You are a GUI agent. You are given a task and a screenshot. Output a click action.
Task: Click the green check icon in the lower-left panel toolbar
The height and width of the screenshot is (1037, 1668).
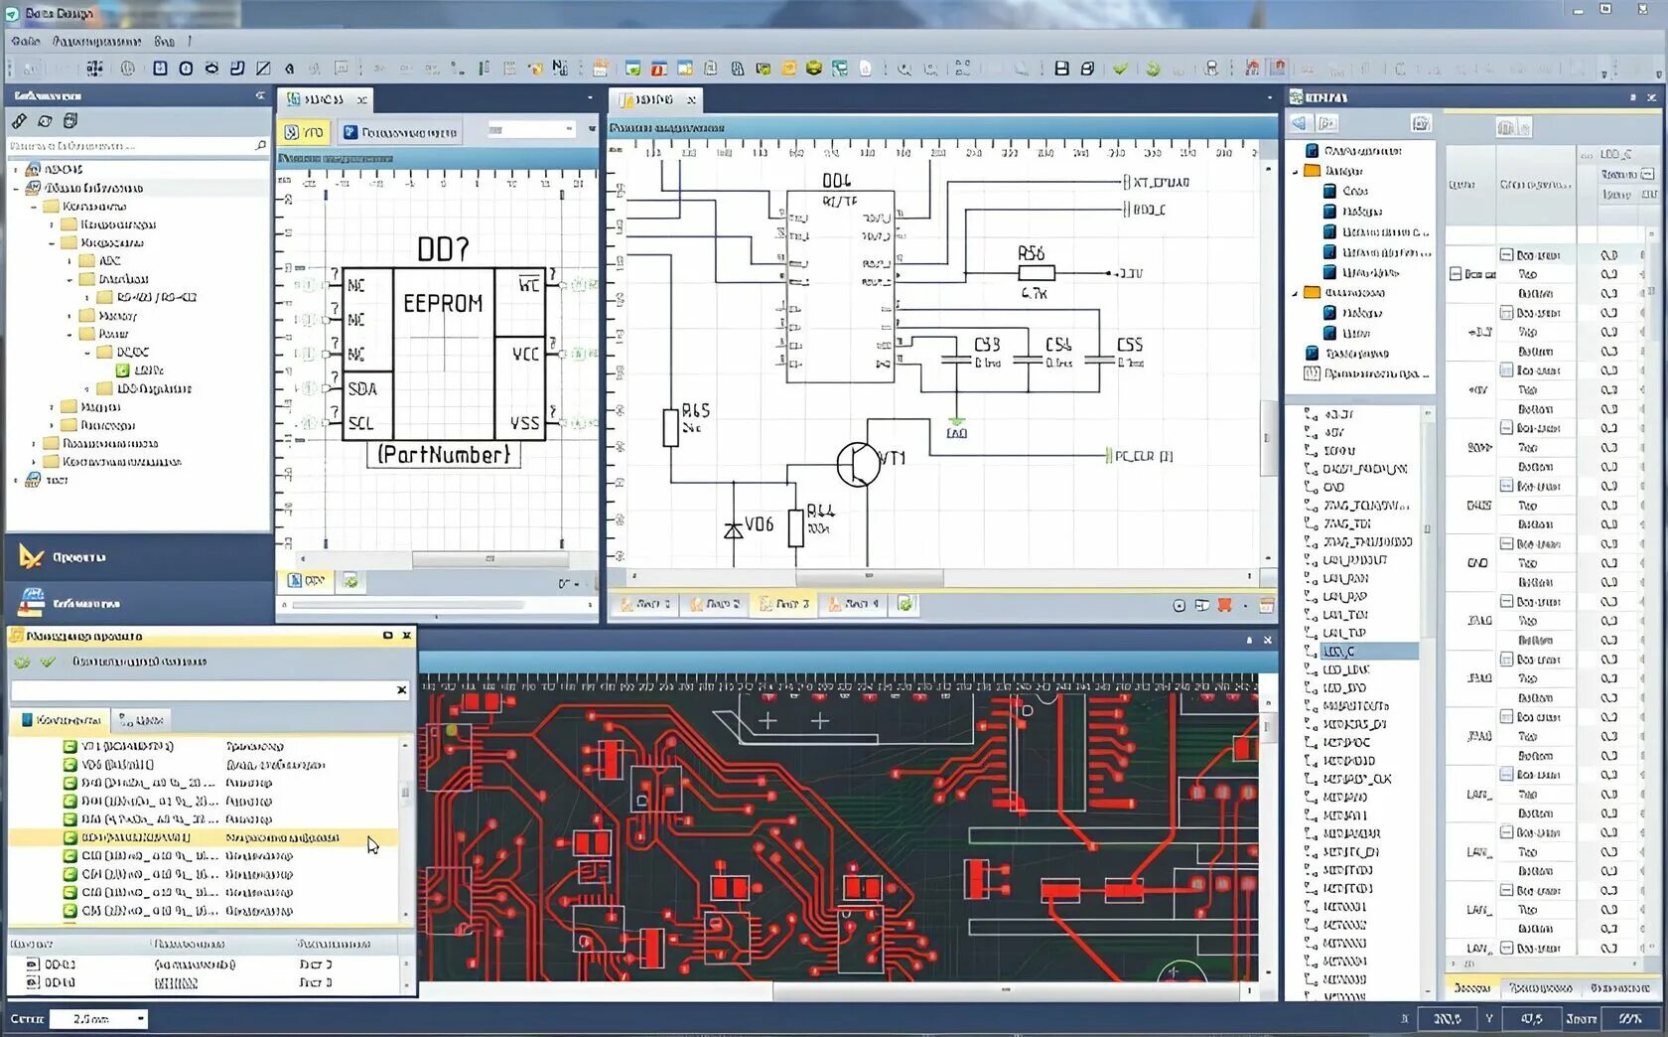coord(48,661)
